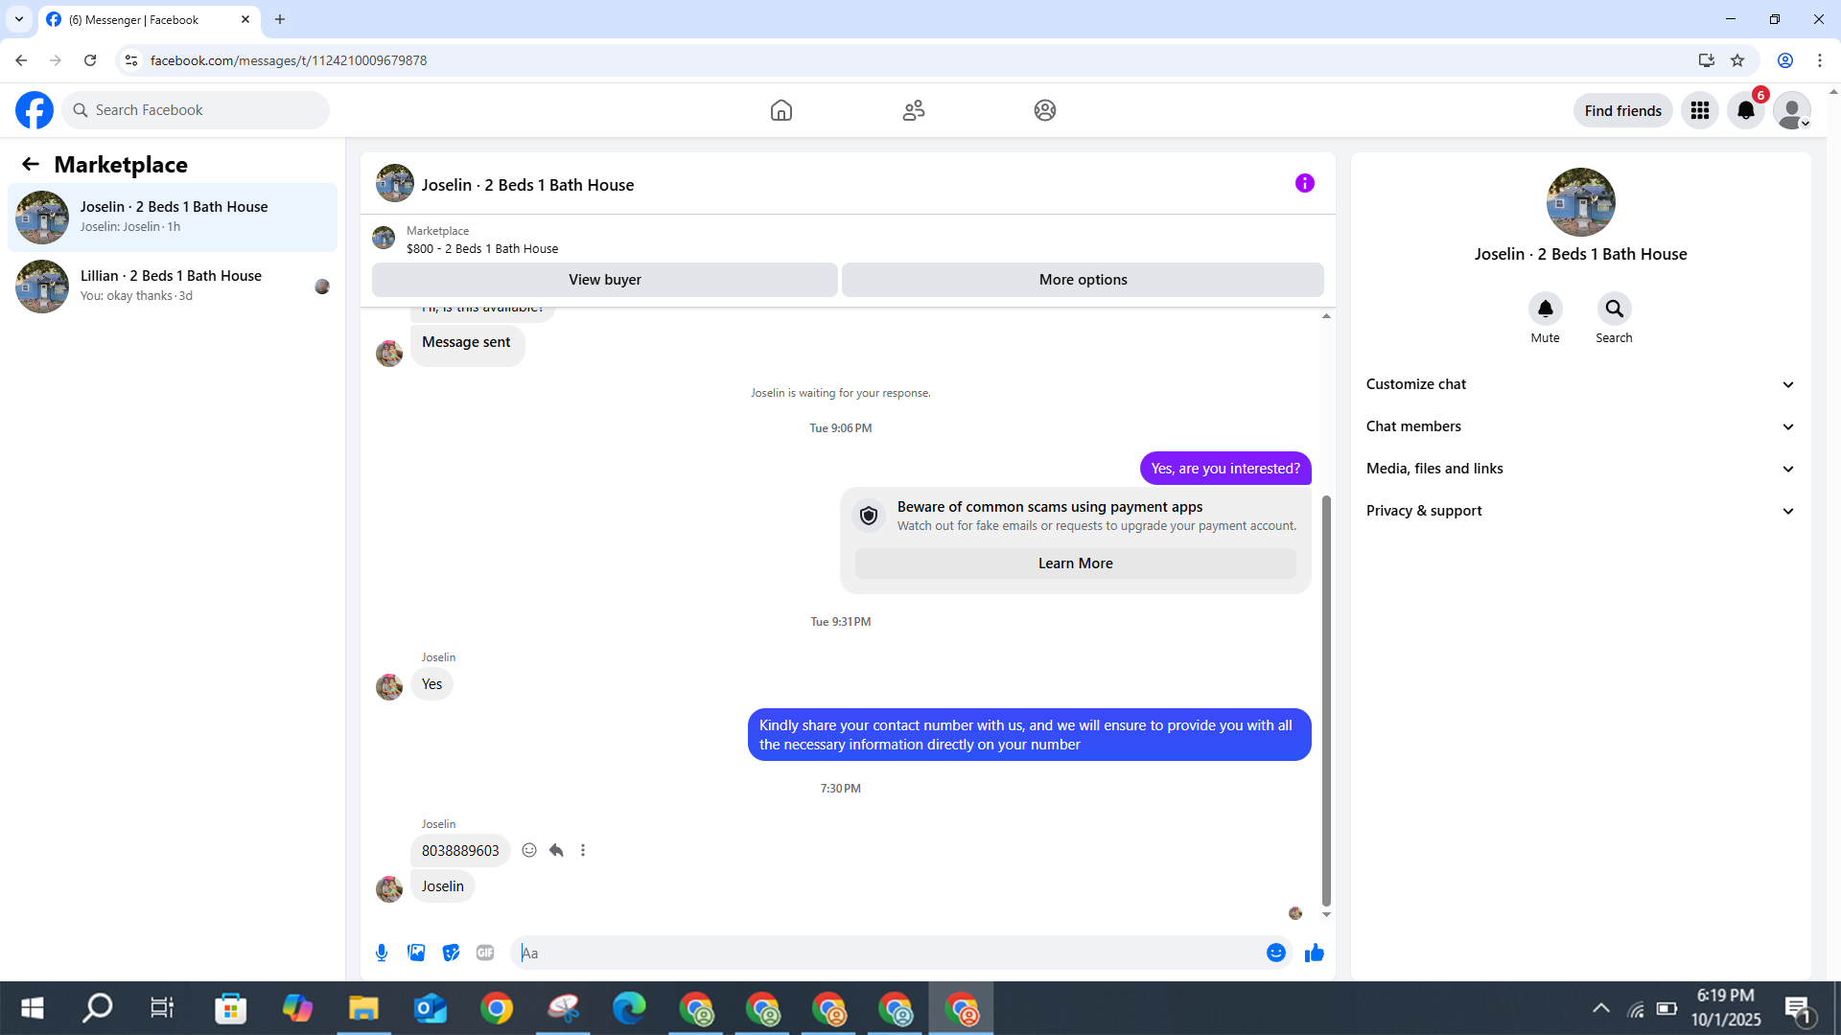Focus the Search Facebook field
This screenshot has height=1035, width=1841.
click(196, 110)
